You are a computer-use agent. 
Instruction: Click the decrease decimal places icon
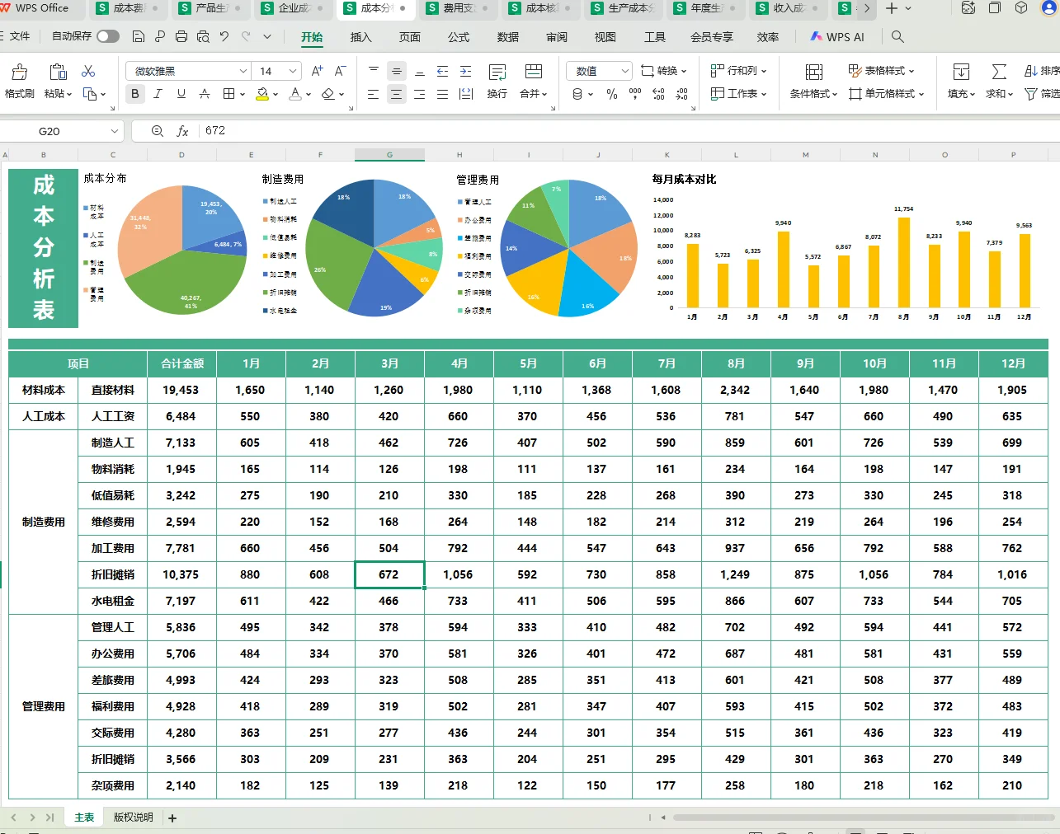681,94
